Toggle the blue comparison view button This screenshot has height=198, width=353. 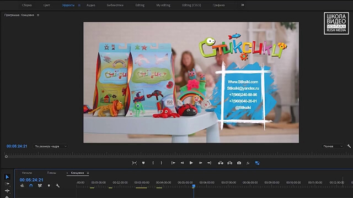[257, 163]
